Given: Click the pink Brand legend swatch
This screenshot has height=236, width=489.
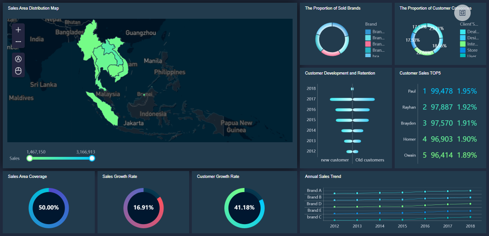Looking at the screenshot, I should pos(368,44).
